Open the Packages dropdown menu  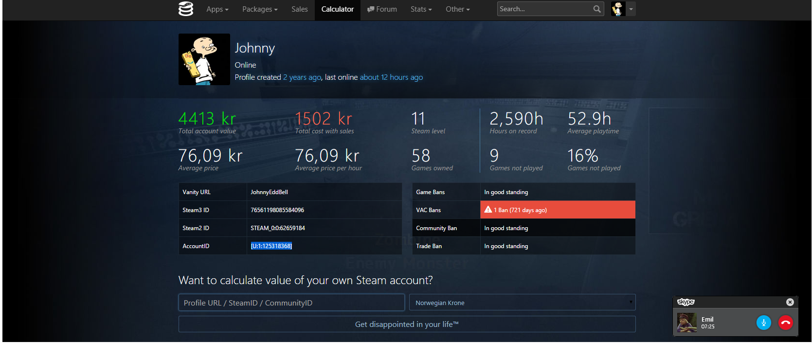click(x=260, y=9)
